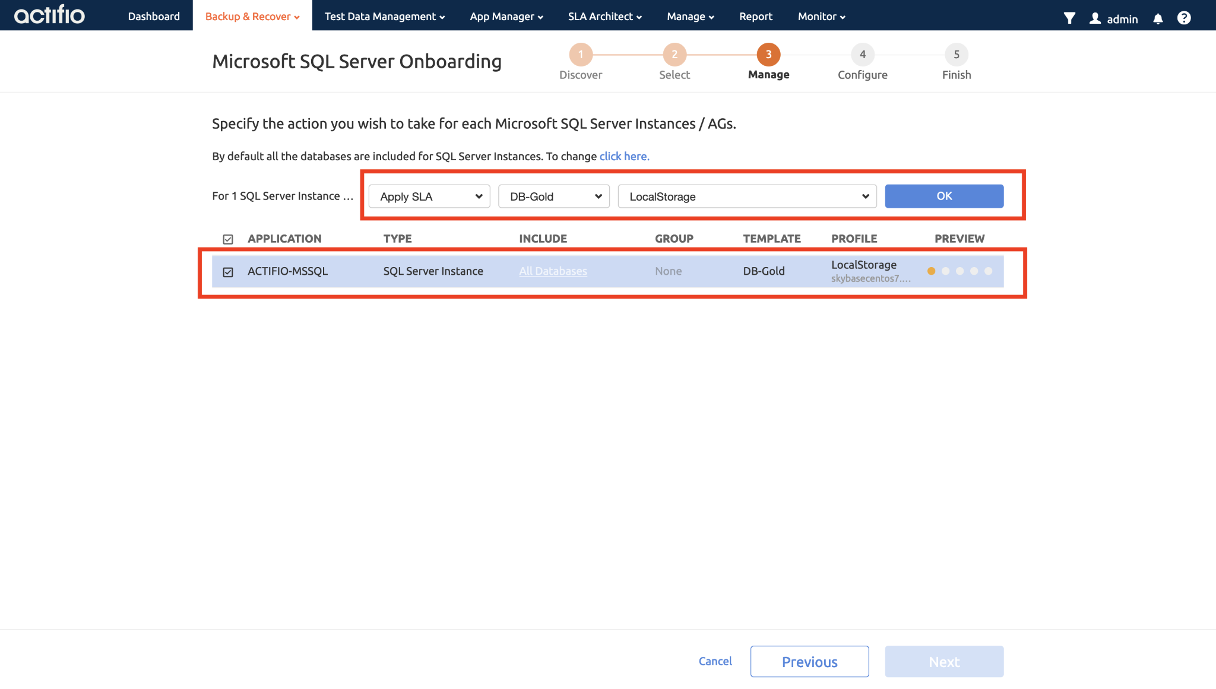Open the admin user menu
1216x689 pixels.
pos(1114,18)
